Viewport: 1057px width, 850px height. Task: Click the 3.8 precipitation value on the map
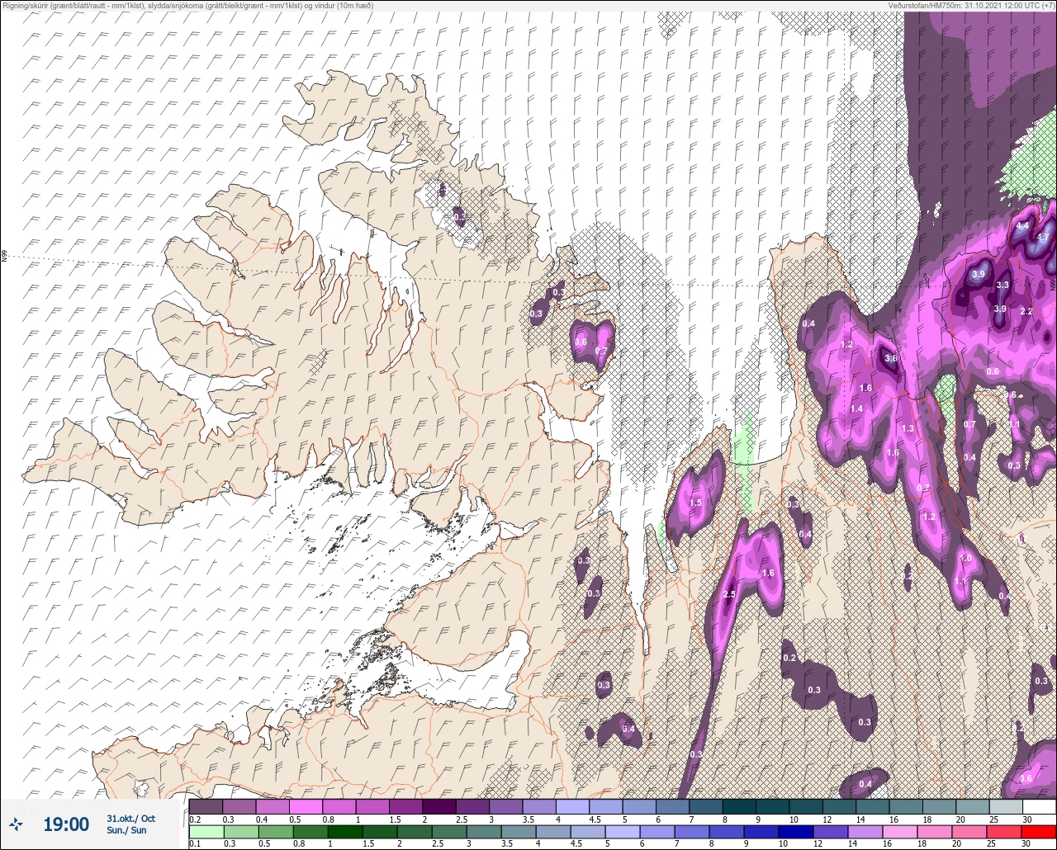(x=891, y=358)
